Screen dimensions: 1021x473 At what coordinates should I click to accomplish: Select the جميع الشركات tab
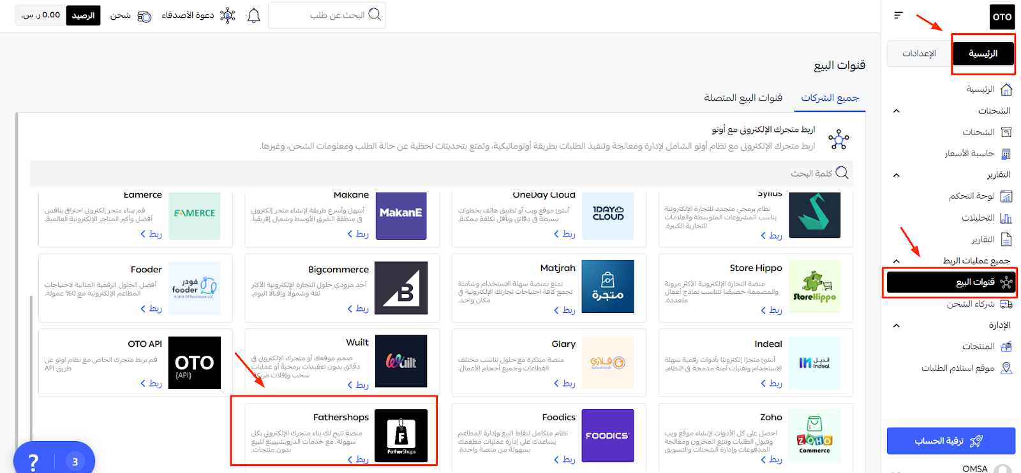click(x=830, y=98)
